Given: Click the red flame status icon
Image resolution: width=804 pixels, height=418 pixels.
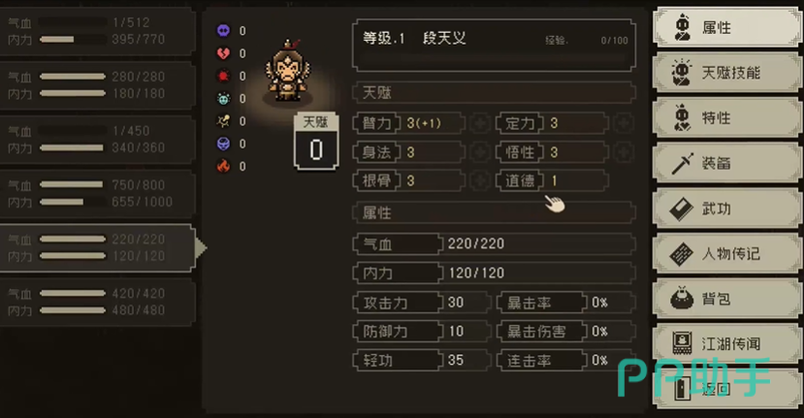Looking at the screenshot, I should pos(223,166).
